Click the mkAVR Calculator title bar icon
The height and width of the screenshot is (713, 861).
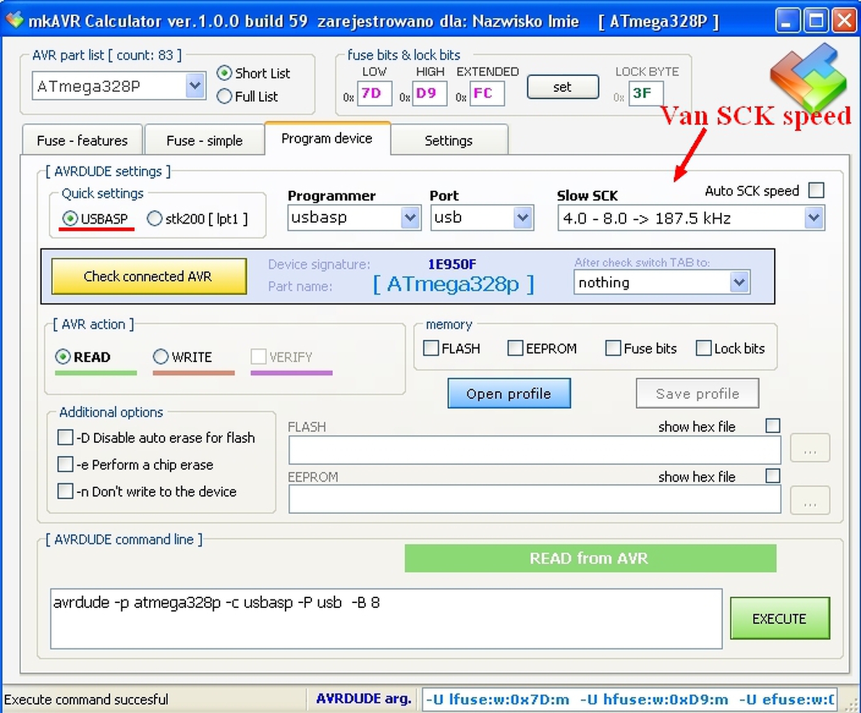click(x=14, y=20)
